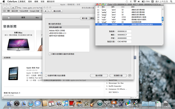Open the Documents folder stack in Dock
175x109 pixels.
(x=152, y=104)
